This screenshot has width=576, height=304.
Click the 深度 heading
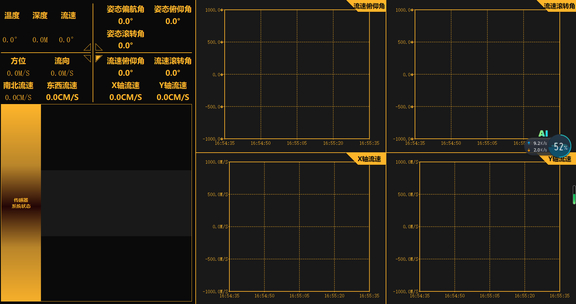coord(40,15)
